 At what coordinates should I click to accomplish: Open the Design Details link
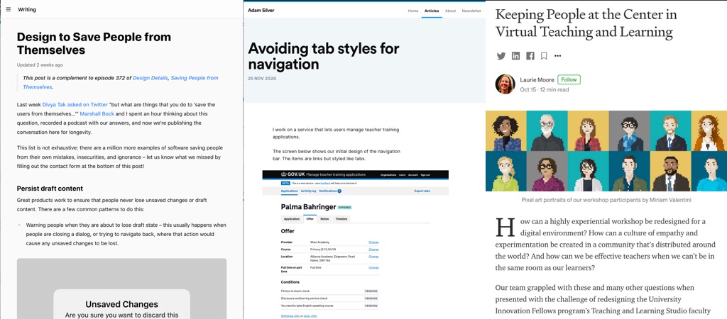coord(150,78)
